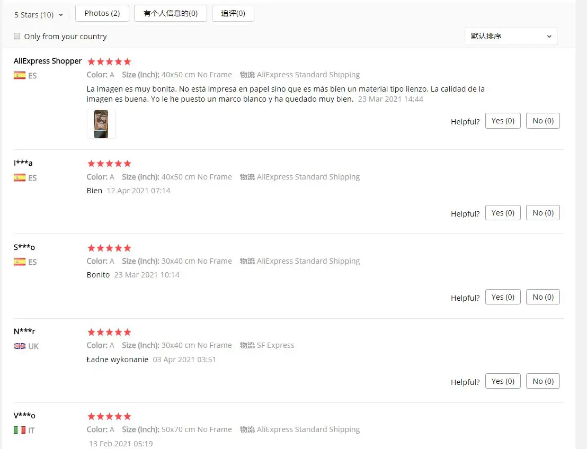587x449 pixels.
Task: Select the 追评(0) filter tab
Action: click(233, 13)
